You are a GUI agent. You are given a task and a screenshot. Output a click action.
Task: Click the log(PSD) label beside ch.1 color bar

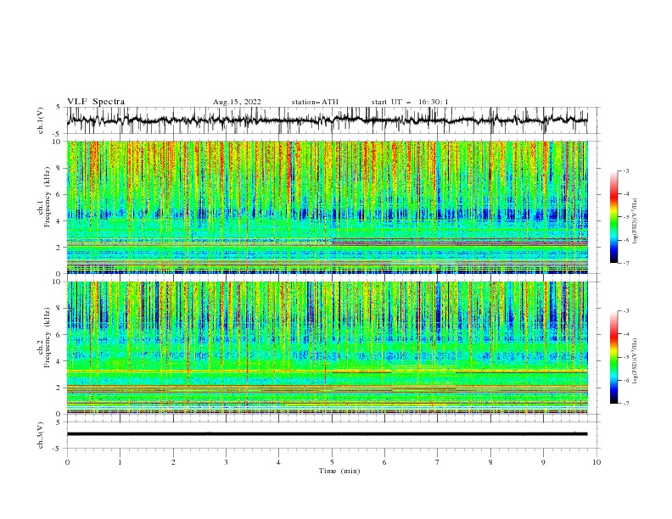click(x=635, y=221)
